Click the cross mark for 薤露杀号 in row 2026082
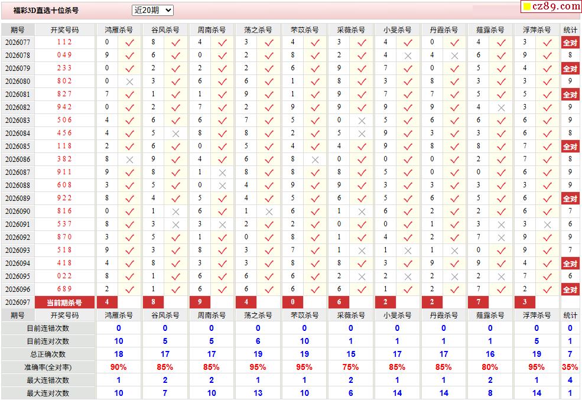 pos(501,108)
